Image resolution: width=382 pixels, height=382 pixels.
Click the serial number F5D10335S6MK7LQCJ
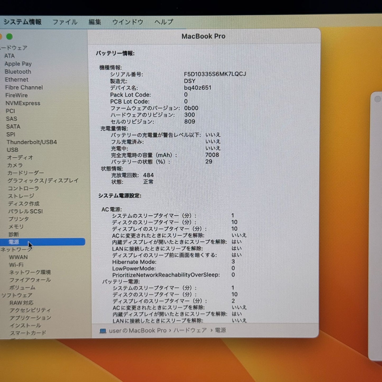point(215,74)
